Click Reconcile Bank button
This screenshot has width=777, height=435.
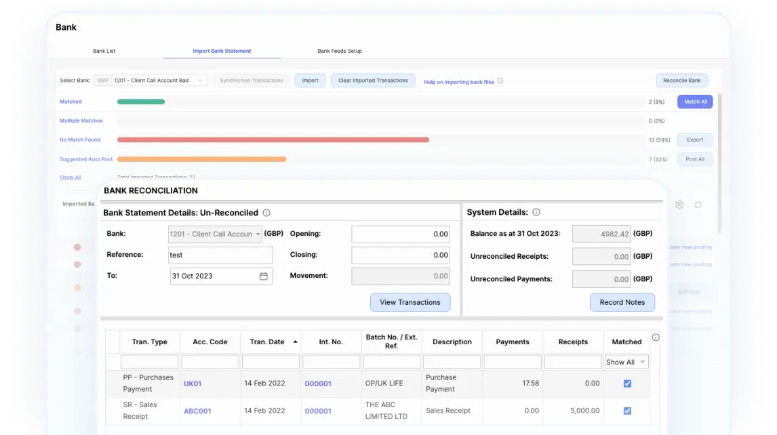click(x=682, y=80)
